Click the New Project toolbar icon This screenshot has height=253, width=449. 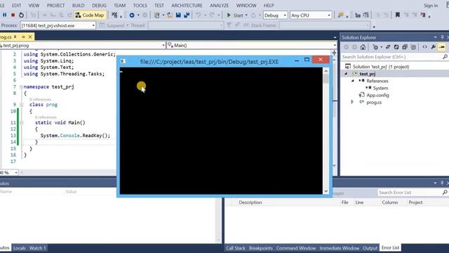click(x=156, y=15)
